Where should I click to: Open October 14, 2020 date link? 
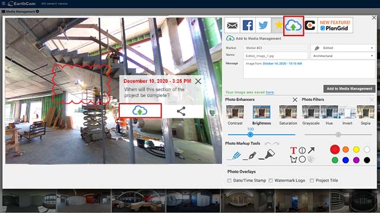(x=282, y=63)
